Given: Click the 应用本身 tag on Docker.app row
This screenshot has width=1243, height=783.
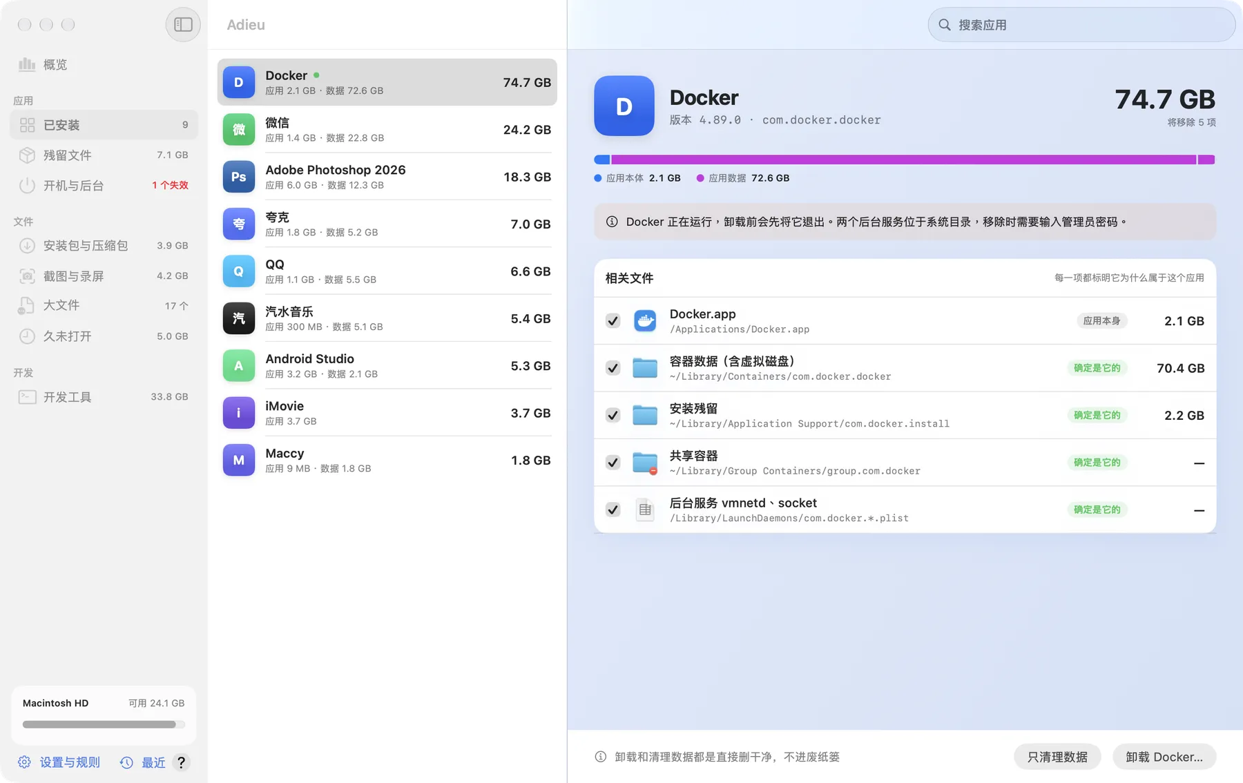Looking at the screenshot, I should tap(1101, 321).
